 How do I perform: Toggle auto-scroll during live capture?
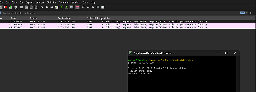[x=71, y=7]
